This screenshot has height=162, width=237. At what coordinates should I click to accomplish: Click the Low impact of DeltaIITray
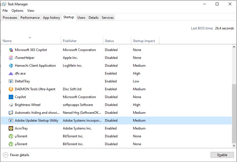pyautogui.click(x=136, y=81)
